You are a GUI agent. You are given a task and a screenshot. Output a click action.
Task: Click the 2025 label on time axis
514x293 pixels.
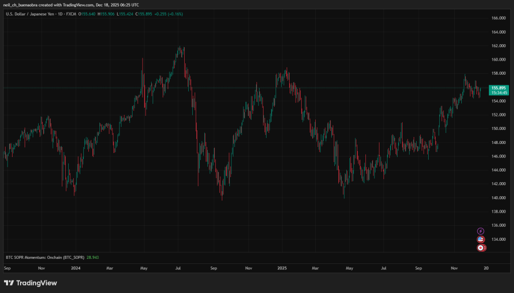[282, 268]
